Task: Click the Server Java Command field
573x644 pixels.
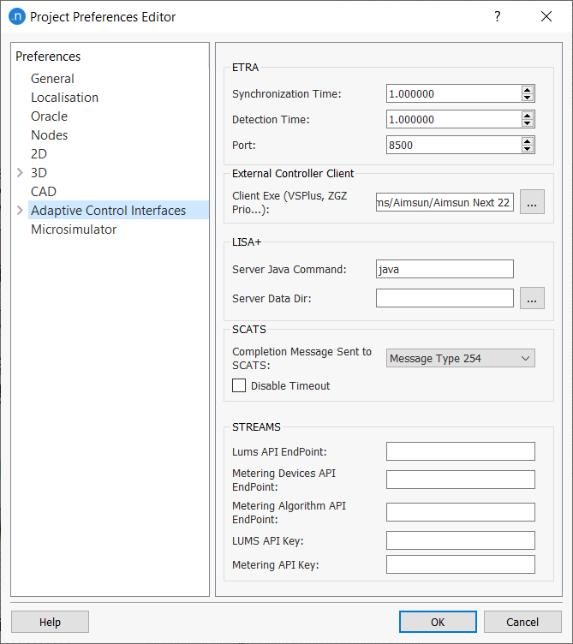Action: coord(445,269)
